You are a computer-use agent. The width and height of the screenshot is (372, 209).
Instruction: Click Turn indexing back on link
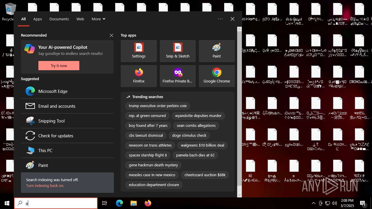[x=45, y=185]
